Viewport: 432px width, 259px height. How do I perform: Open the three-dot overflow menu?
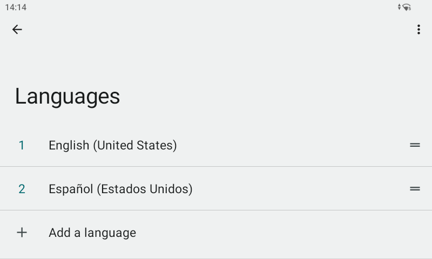click(418, 30)
